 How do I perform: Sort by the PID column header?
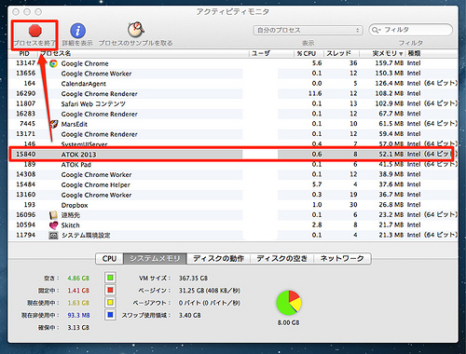tap(24, 53)
